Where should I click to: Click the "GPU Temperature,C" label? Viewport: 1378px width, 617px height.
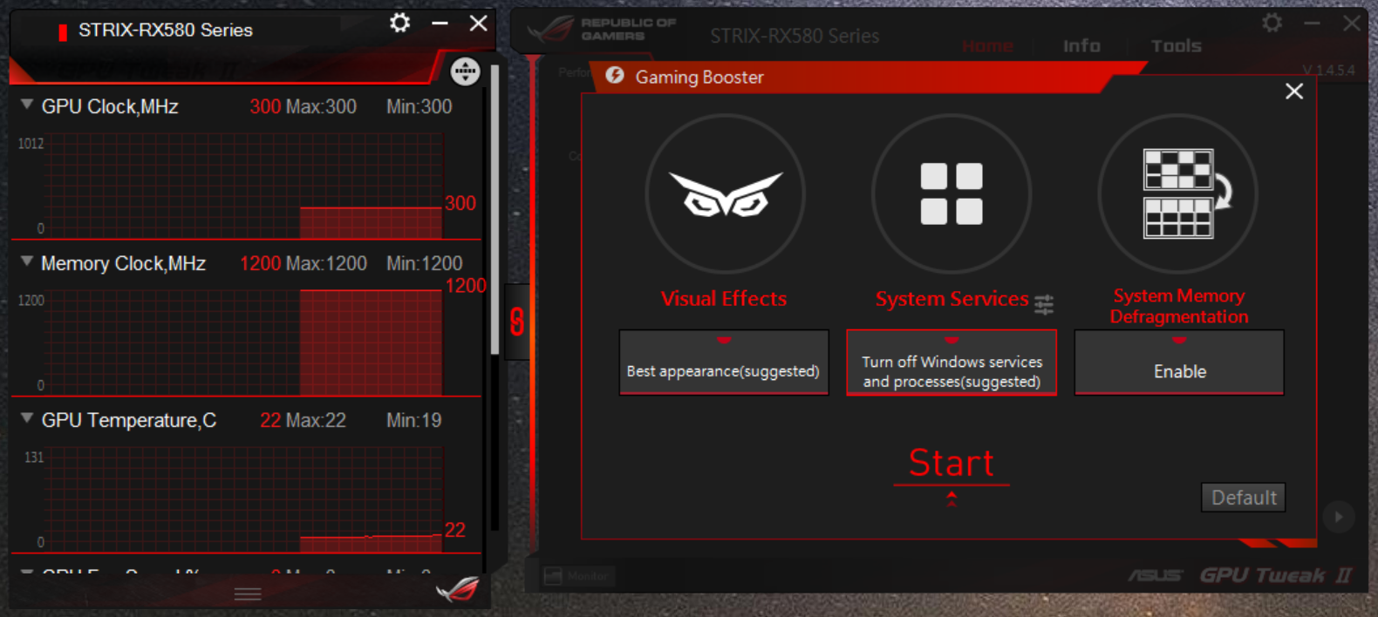129,420
